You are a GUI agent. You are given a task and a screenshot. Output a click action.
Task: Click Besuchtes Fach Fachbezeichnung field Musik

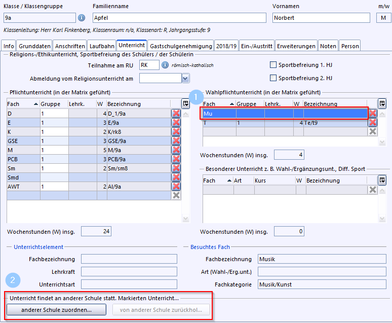[322, 259]
